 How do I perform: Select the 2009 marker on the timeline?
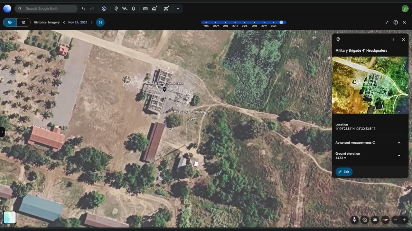[216, 22]
